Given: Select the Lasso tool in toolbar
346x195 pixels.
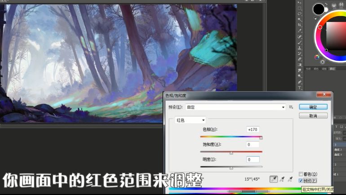Looking at the screenshot, I should [300, 14].
